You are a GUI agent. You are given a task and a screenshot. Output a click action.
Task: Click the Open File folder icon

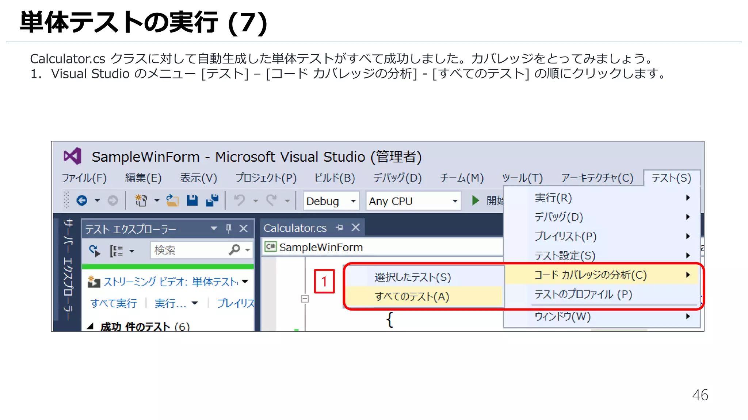pyautogui.click(x=172, y=200)
